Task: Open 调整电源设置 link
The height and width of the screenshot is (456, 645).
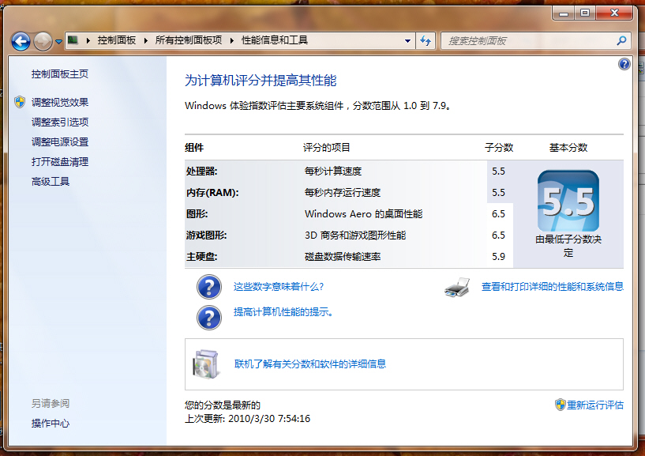Action: [60, 141]
